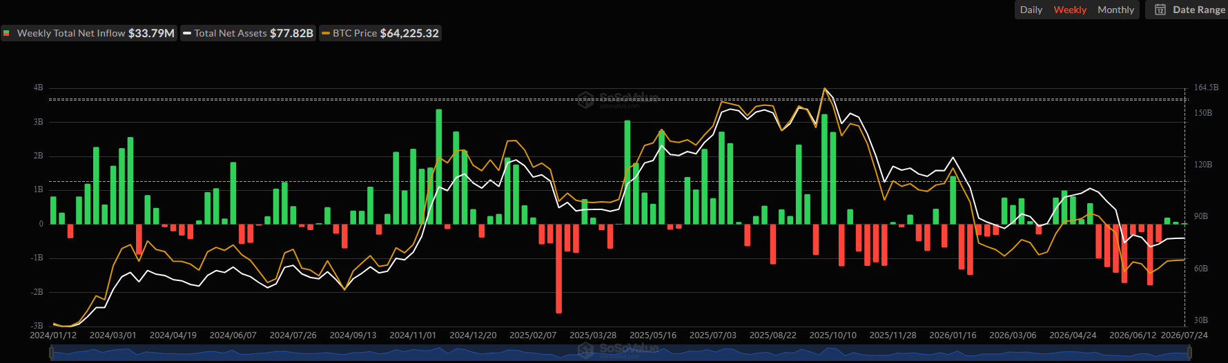Viewport: 1228px width, 363px height.
Task: Click the 2024/07/26 x-axis date label
Action: point(293,335)
